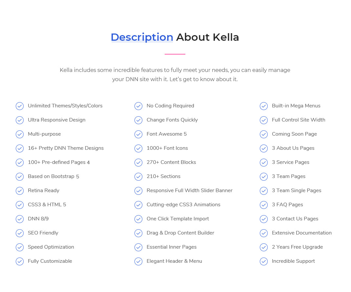Click the highlighted word Description in heading
351x292 pixels.
click(x=142, y=37)
